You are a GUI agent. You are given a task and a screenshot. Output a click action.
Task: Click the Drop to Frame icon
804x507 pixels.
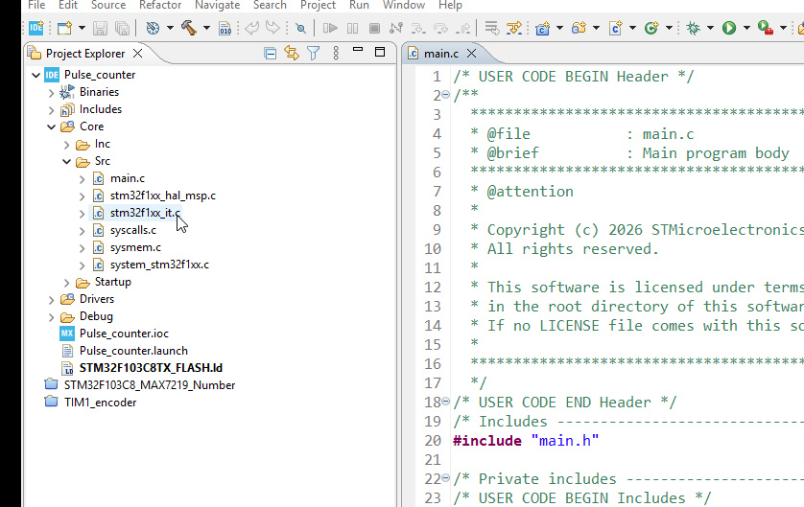(x=492, y=28)
